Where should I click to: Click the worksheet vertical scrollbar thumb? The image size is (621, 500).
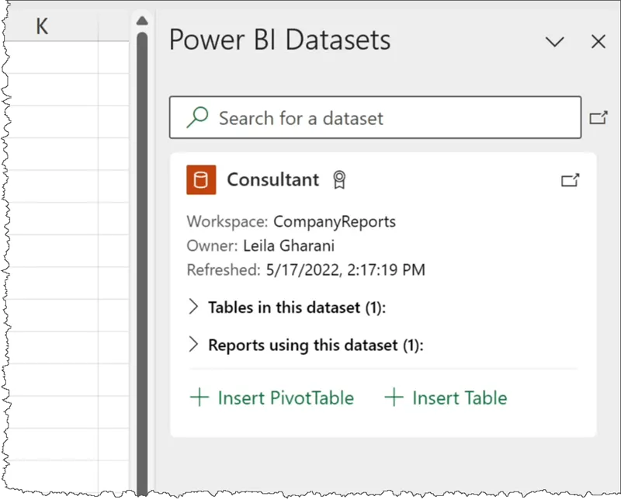pyautogui.click(x=142, y=233)
